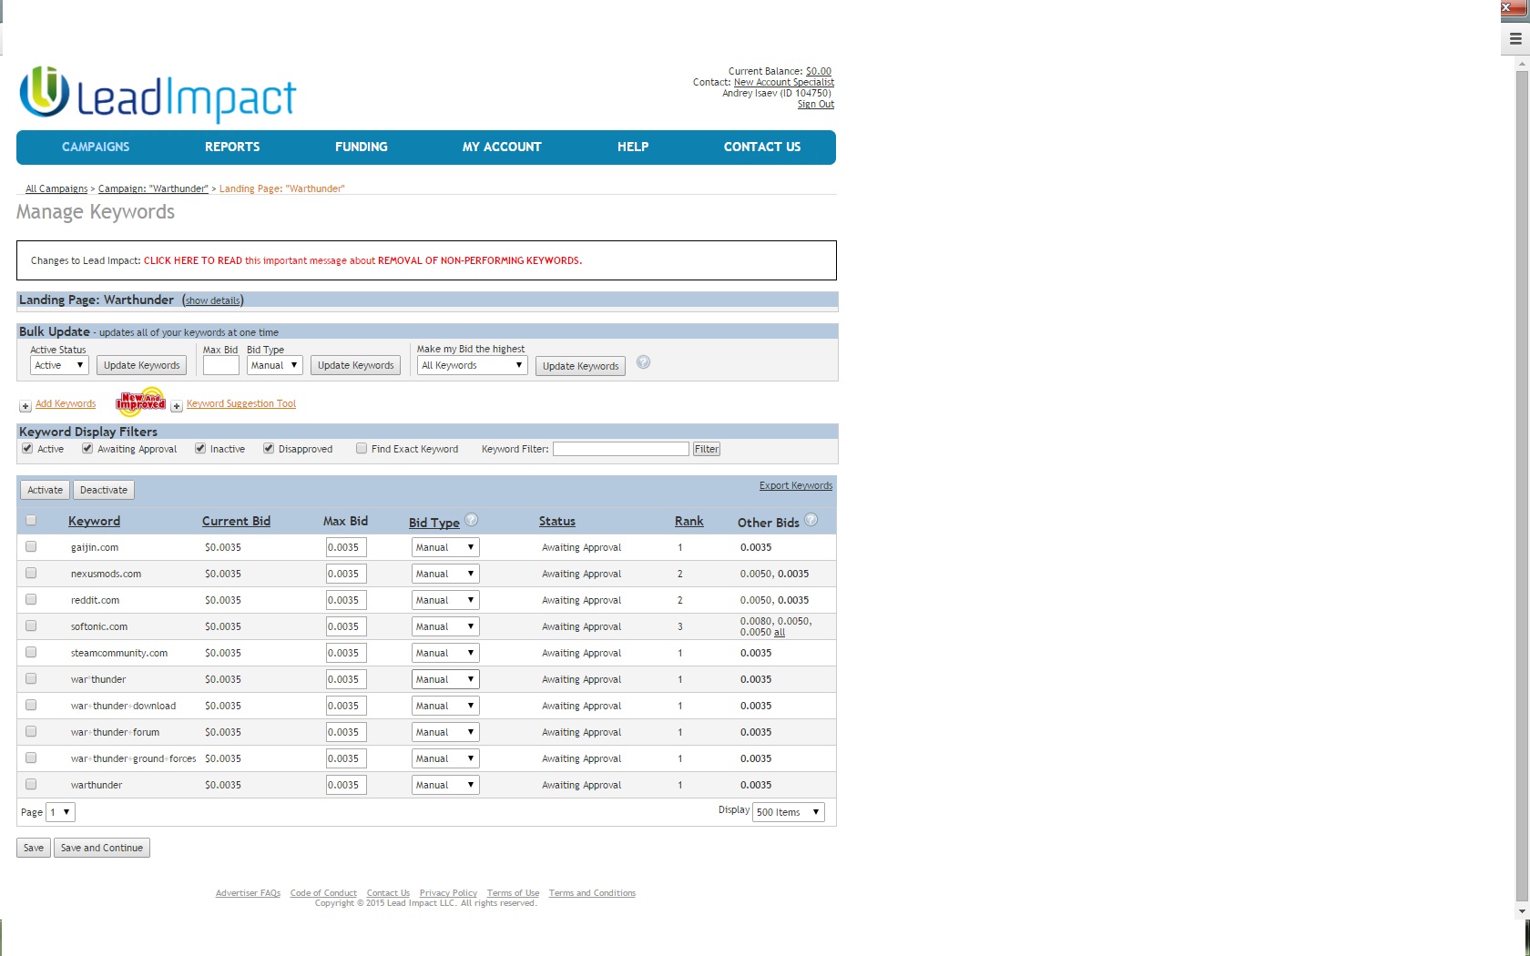This screenshot has width=1530, height=956.
Task: Click the CLICK HERE TO READ message link
Action: (193, 260)
